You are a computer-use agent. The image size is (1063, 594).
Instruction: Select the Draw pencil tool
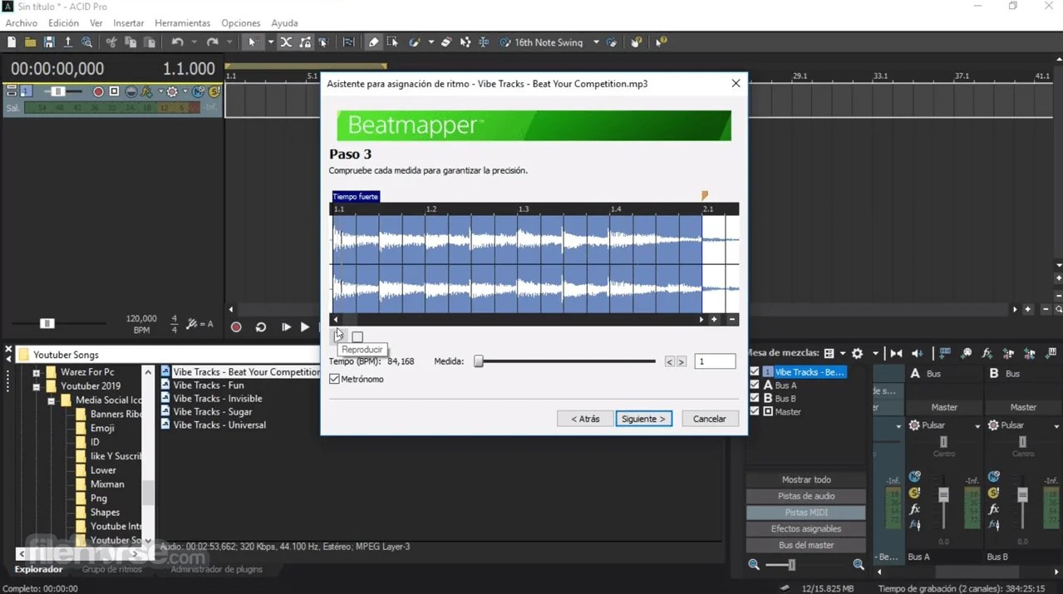click(x=374, y=42)
